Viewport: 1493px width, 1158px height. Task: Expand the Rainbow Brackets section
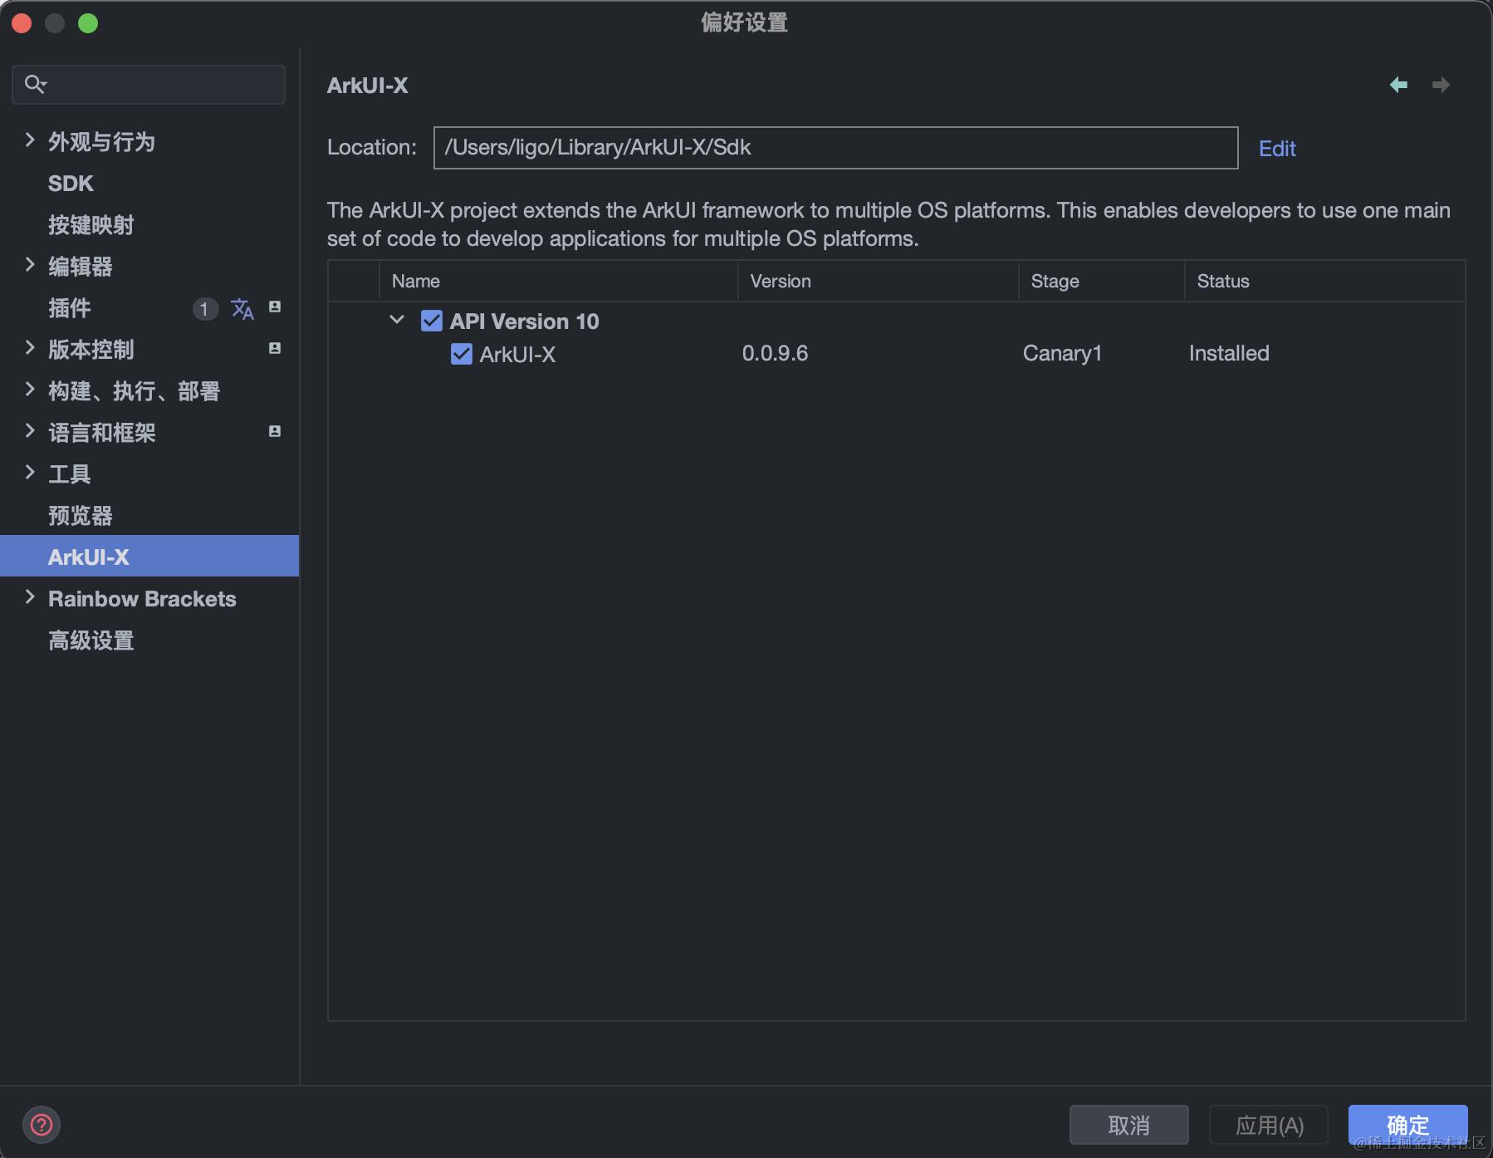(30, 597)
